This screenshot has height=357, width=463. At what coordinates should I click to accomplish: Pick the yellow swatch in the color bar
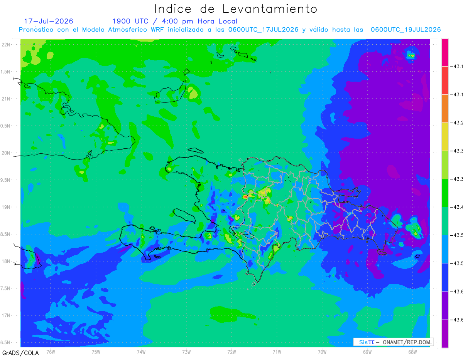(445, 137)
